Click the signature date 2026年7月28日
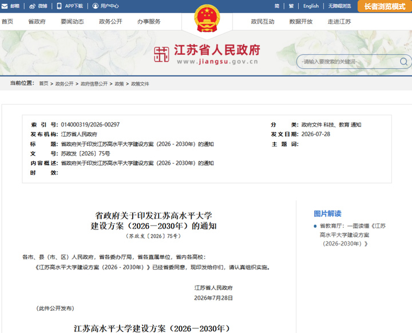The image size is (412, 333). pyautogui.click(x=213, y=298)
